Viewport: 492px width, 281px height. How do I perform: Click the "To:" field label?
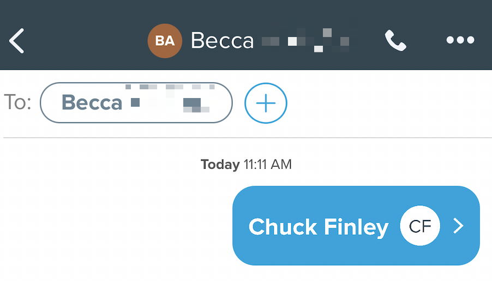point(17,102)
